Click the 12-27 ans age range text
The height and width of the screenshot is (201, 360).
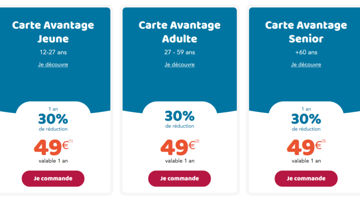(x=53, y=52)
